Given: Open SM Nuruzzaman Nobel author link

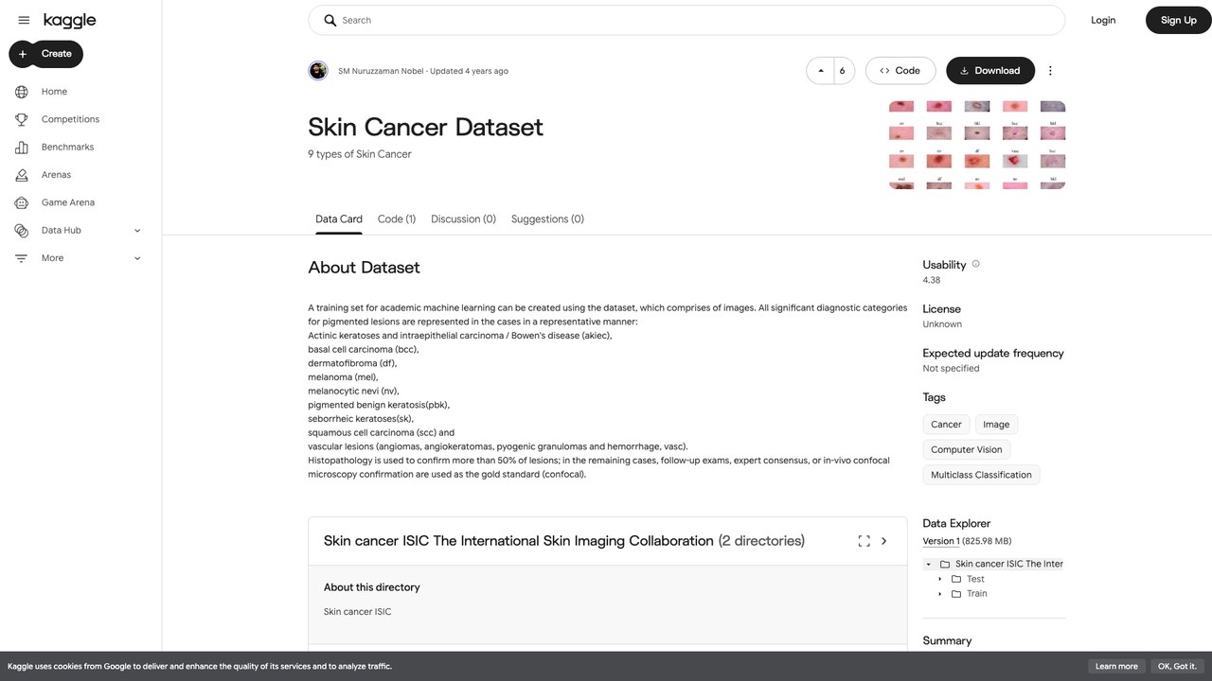Looking at the screenshot, I should click(x=381, y=71).
